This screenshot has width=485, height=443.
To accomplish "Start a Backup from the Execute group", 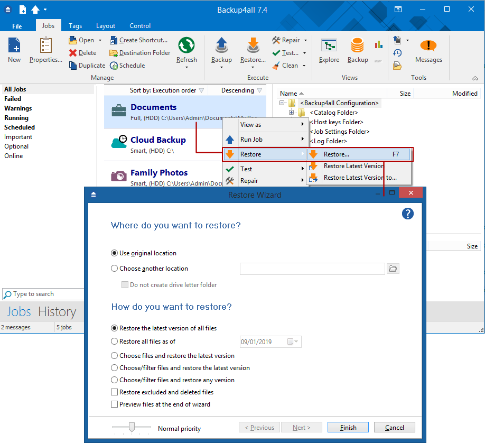I will (221, 50).
